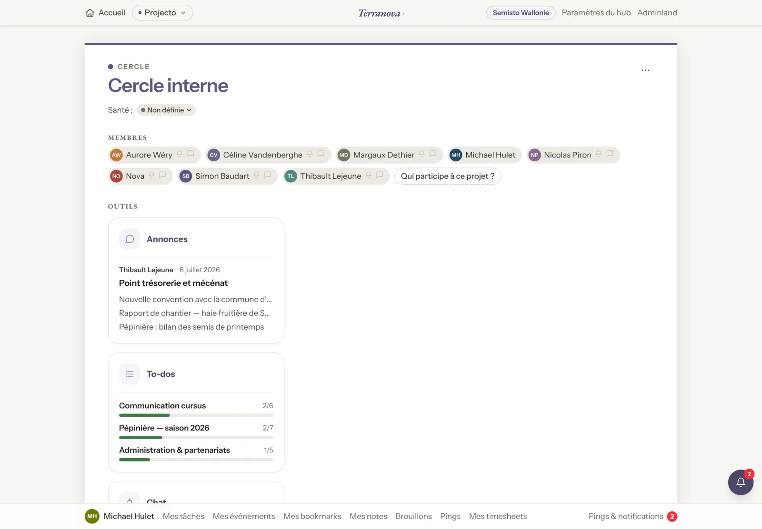Click Michael Hulet's MH member avatar
762x529 pixels.
(x=456, y=155)
